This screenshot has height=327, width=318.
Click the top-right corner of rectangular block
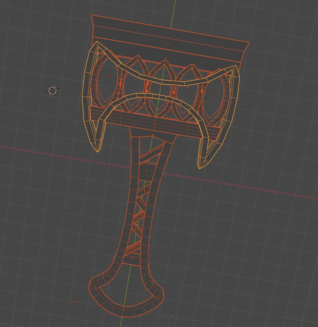point(249,43)
